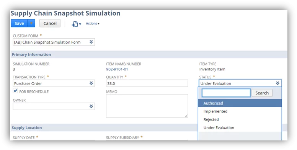The image size is (297, 150).
Task: Open the new-document plus icon menu
Action: [76, 24]
